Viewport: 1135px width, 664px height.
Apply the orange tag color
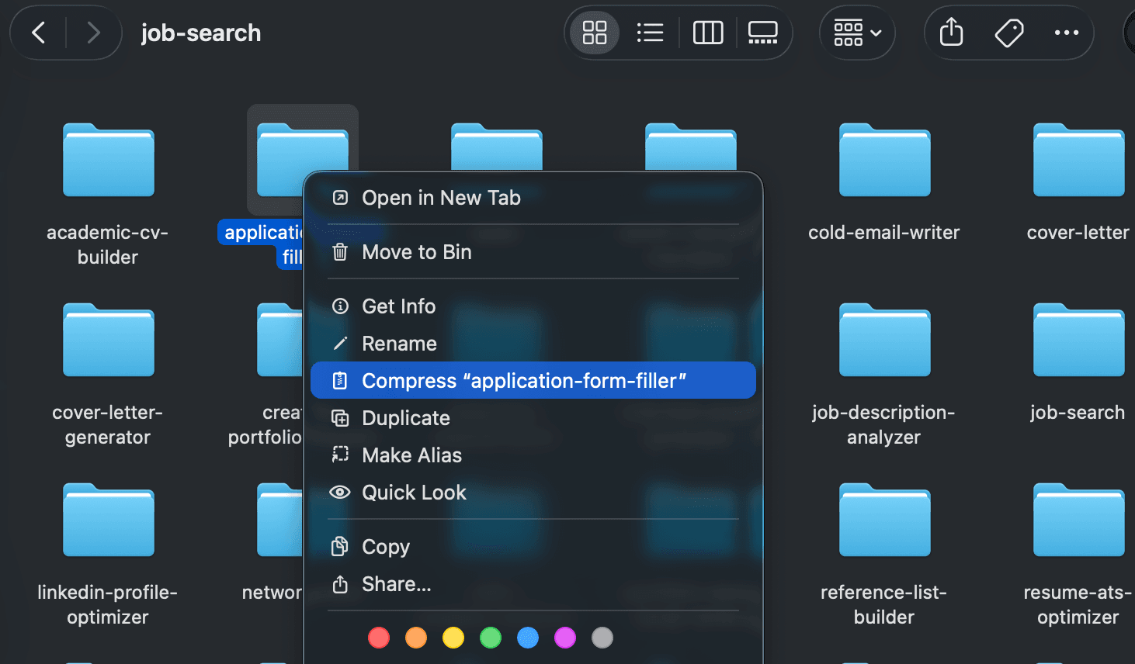(x=416, y=638)
